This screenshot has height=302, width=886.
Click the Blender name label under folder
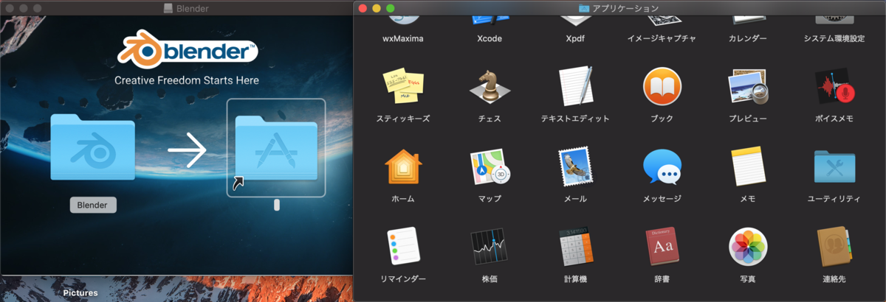tap(93, 205)
